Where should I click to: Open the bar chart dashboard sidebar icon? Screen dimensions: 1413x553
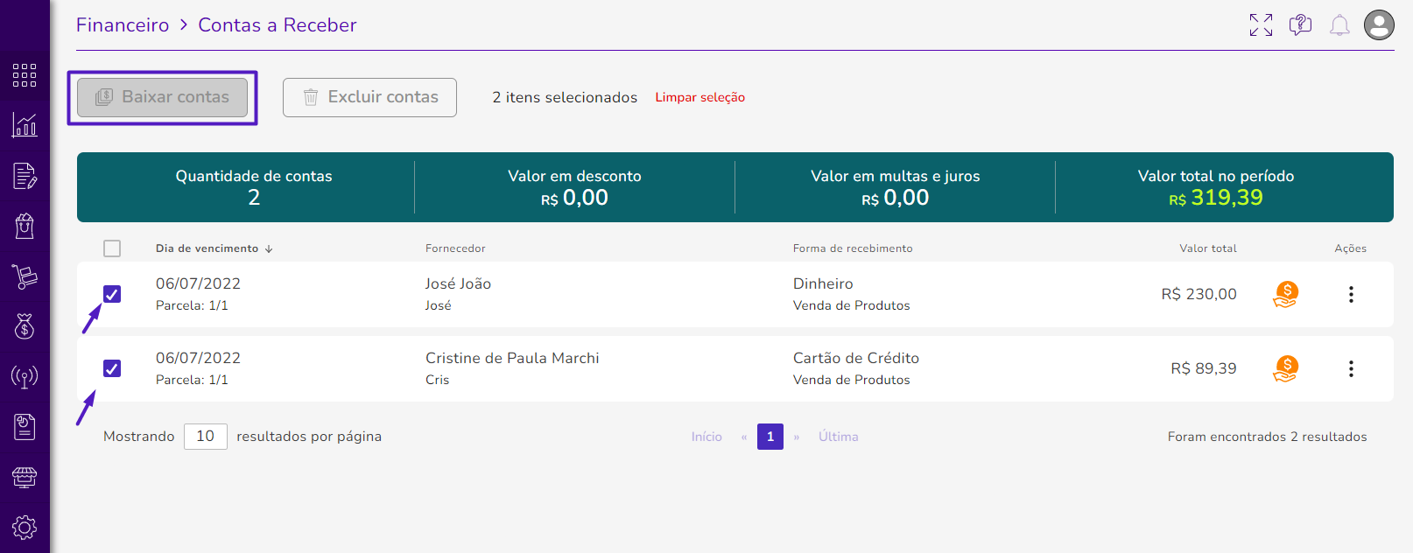25,125
